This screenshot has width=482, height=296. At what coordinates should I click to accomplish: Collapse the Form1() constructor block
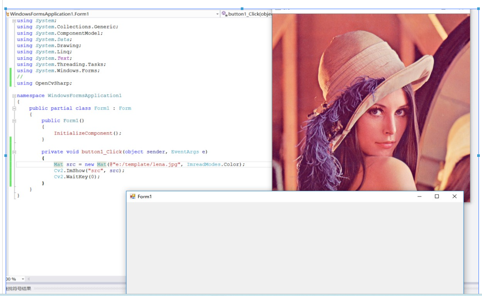pyautogui.click(x=14, y=121)
